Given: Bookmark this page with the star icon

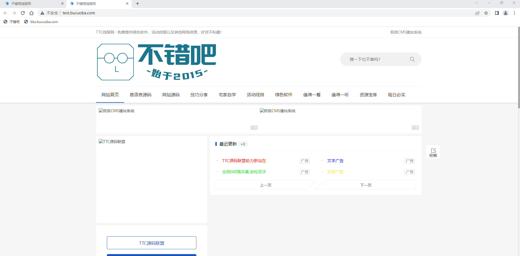Looking at the screenshot, I should click(x=486, y=13).
